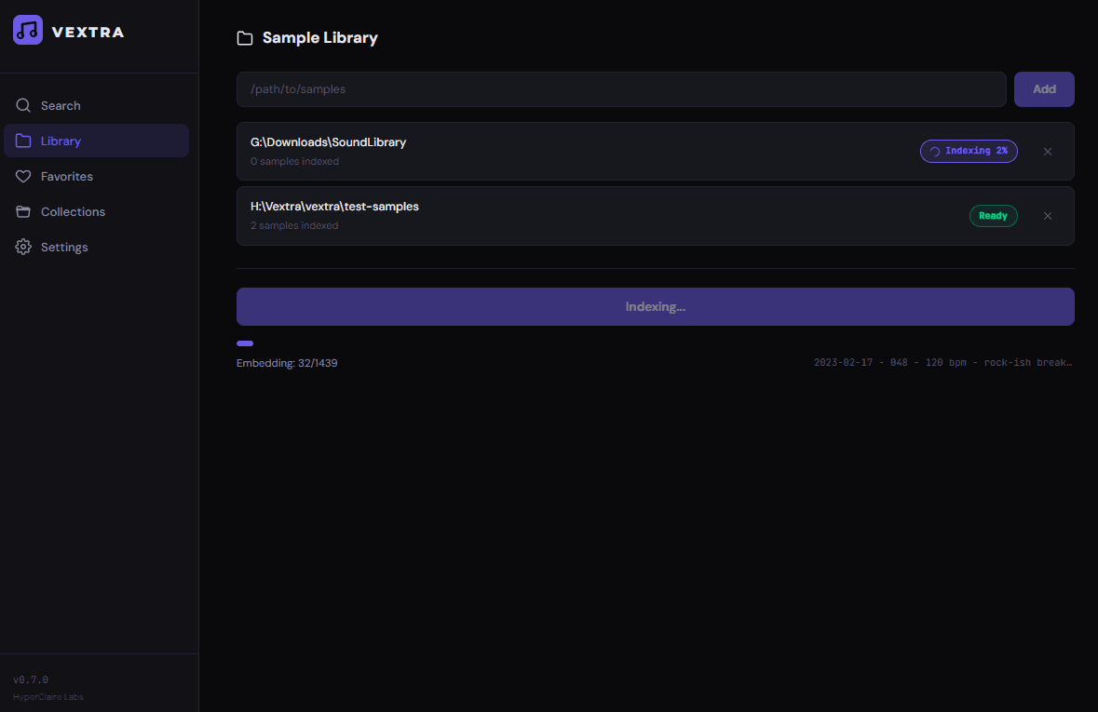Screen dimensions: 1098x712
Task: Click the Favorites heart icon
Action: (x=23, y=176)
